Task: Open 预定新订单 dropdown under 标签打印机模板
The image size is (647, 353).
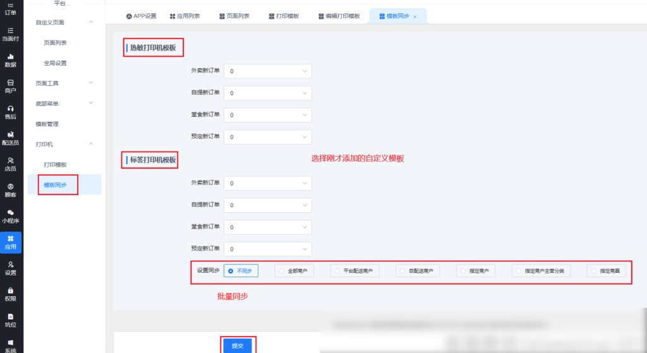Action: 267,249
